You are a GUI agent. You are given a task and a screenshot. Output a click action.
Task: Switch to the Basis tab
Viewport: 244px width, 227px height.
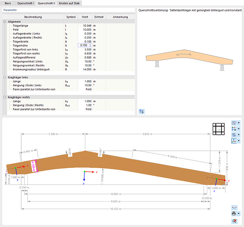point(8,3)
